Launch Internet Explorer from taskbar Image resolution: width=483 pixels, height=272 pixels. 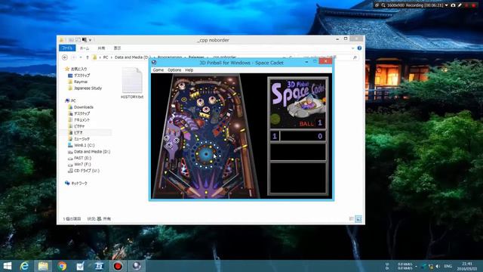pos(24,266)
